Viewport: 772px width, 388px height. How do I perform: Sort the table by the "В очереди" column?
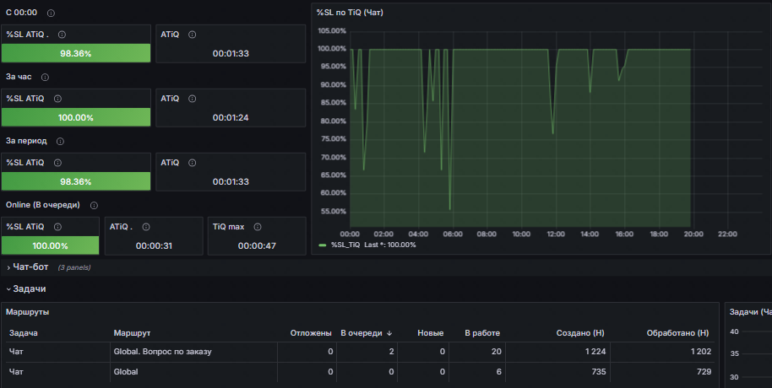point(362,333)
